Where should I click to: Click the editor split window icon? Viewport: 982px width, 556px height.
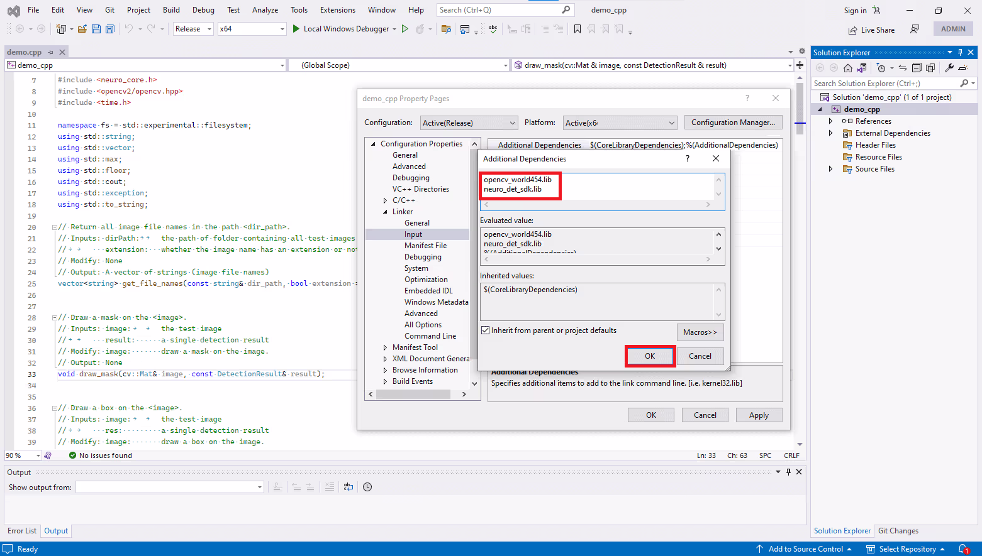800,65
